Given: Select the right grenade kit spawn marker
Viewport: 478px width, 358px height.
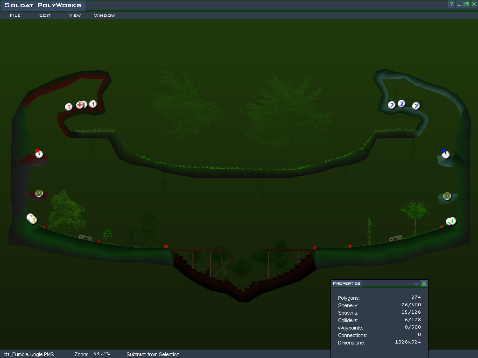Looking at the screenshot, I should pyautogui.click(x=447, y=196).
